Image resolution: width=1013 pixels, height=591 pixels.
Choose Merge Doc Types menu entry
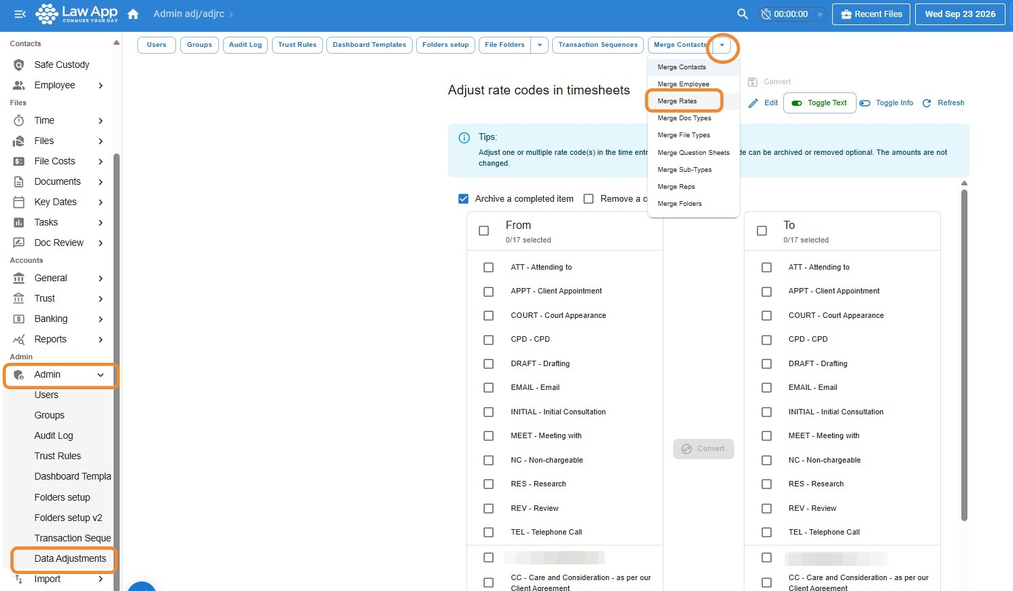click(x=693, y=118)
